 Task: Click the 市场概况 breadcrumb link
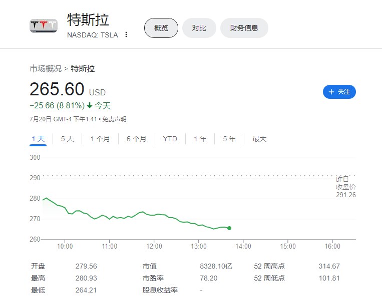tap(46, 68)
